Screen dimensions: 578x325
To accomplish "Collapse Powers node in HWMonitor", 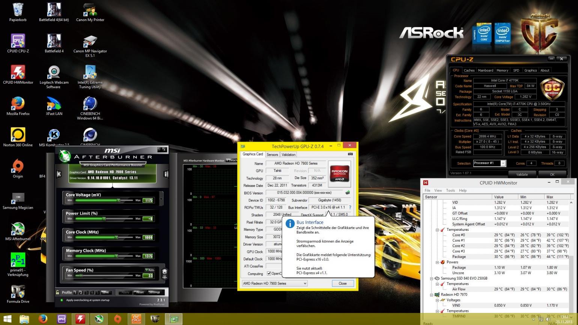I will [x=437, y=262].
